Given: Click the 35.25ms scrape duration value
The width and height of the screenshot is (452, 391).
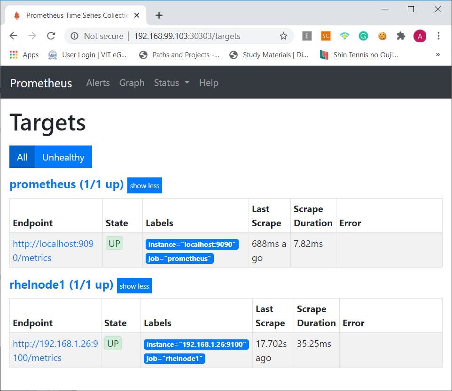Looking at the screenshot, I should click(x=314, y=344).
